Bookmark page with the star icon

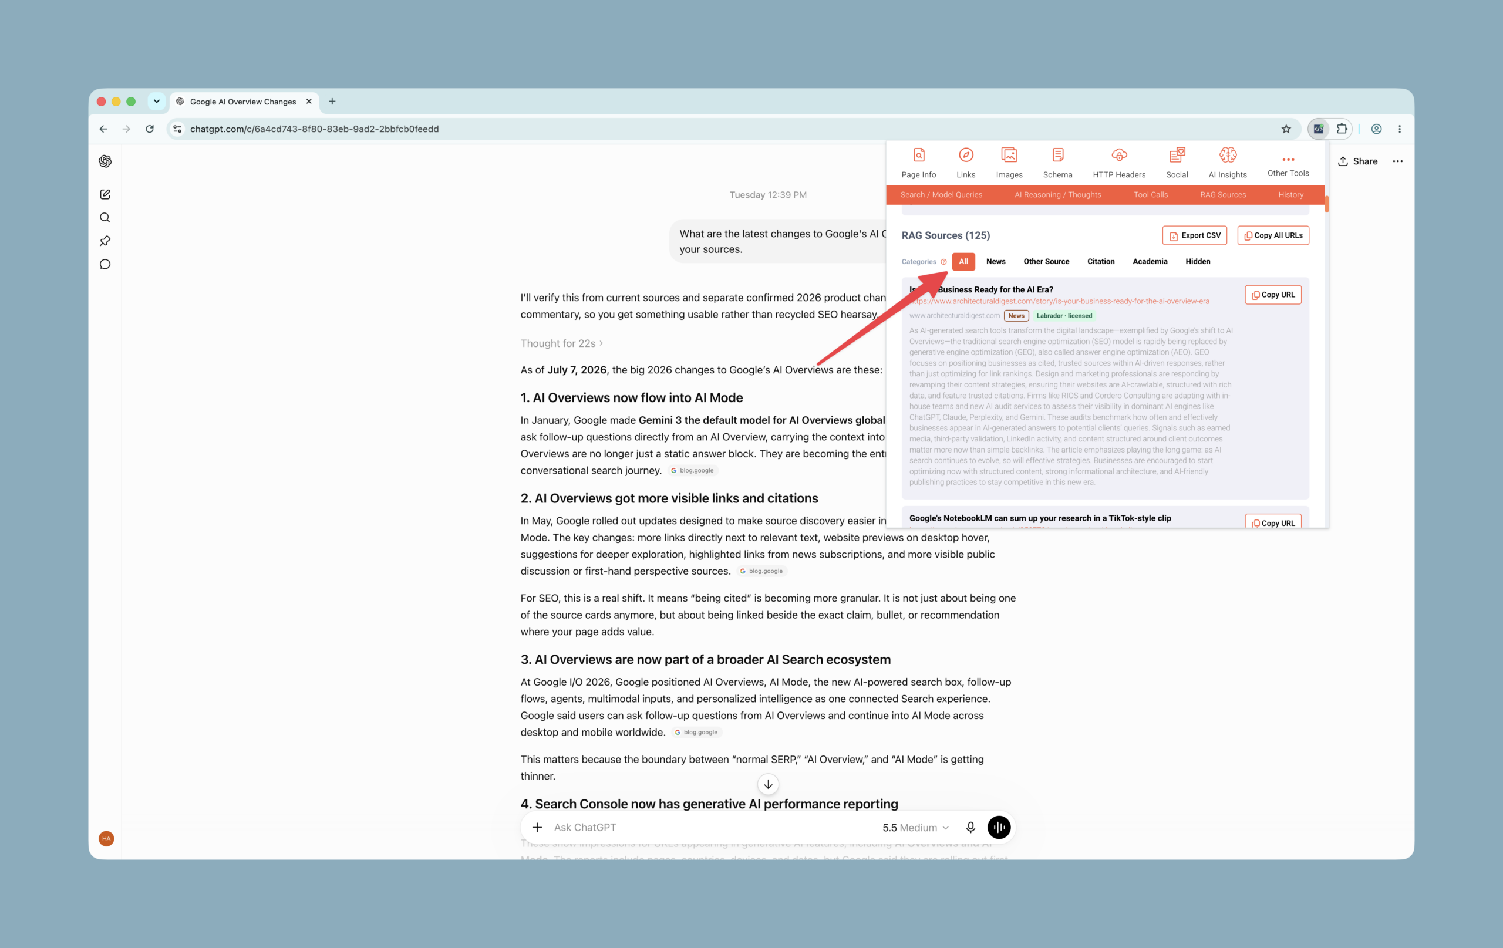(1286, 129)
